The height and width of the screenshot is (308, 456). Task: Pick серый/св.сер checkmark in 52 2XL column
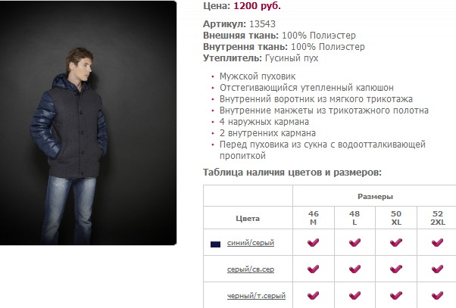pos(436,269)
